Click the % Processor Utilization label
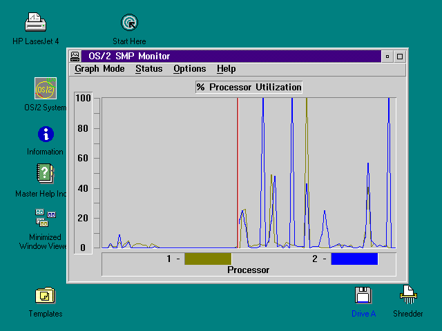The height and width of the screenshot is (331, 442). pyautogui.click(x=249, y=88)
